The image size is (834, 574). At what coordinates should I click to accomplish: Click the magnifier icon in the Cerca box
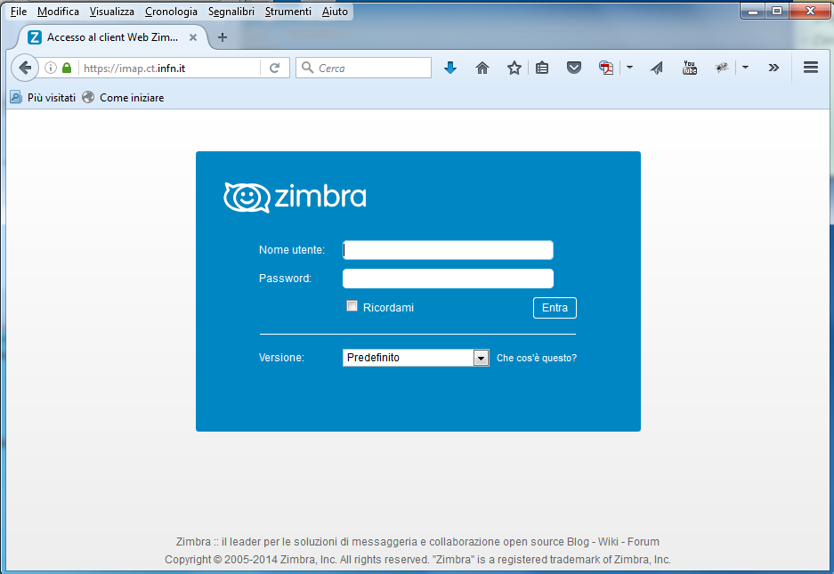click(x=307, y=68)
